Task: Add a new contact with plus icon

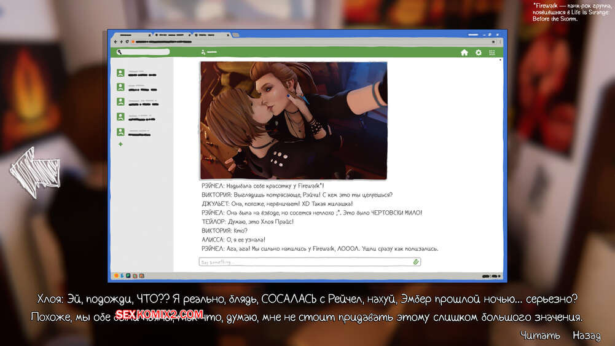Action: 120,144
